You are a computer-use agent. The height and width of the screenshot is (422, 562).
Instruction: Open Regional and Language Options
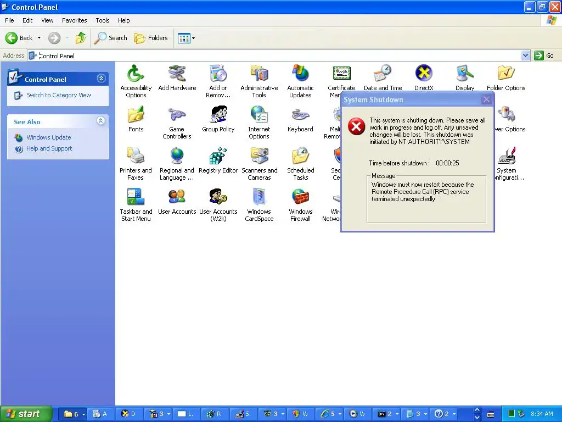[177, 164]
